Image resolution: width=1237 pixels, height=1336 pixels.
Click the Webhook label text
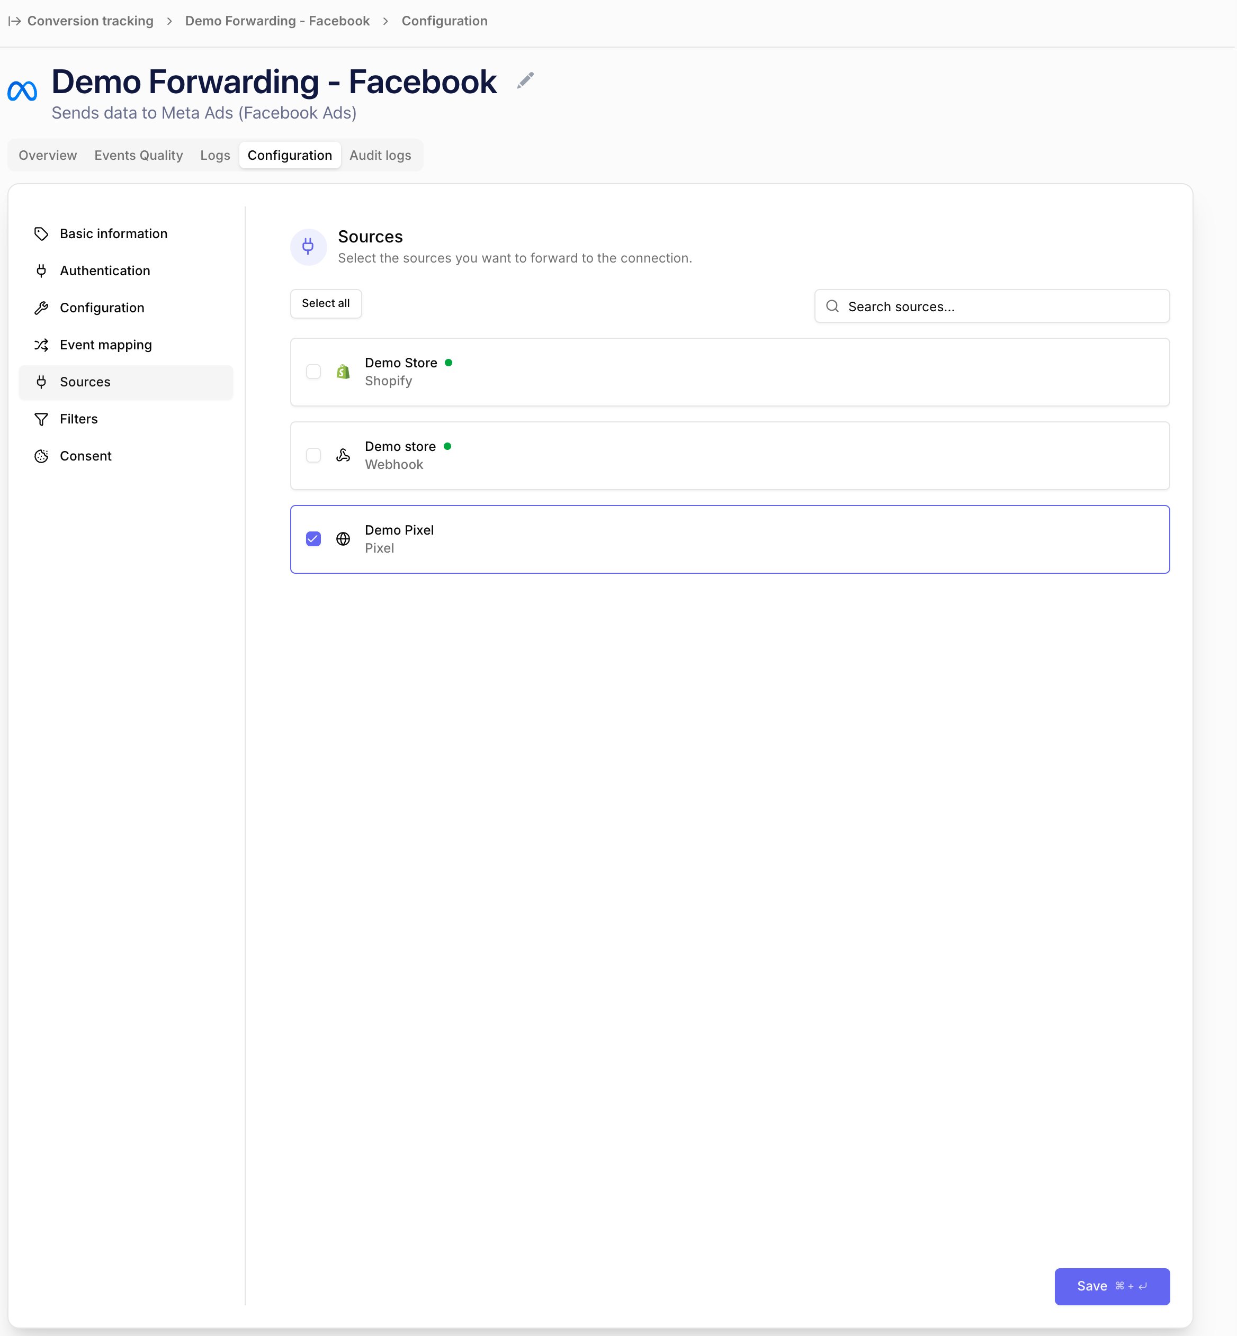(x=393, y=464)
